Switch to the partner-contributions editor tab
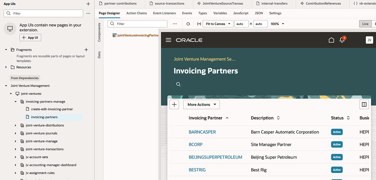The width and height of the screenshot is (376, 180). [x=120, y=4]
